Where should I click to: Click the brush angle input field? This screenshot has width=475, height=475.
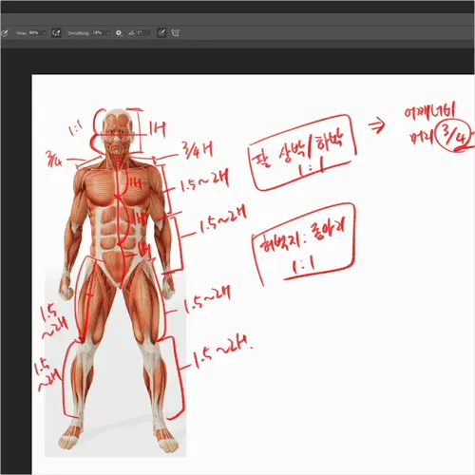tap(143, 33)
